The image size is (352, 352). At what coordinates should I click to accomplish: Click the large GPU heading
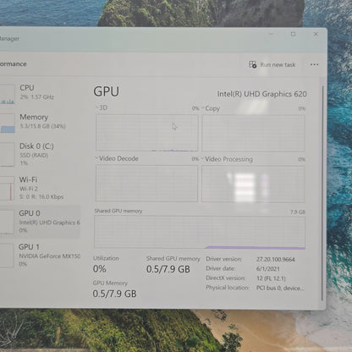click(x=107, y=91)
